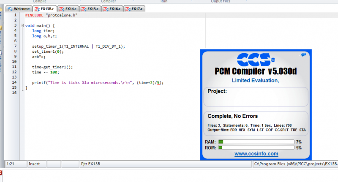Click the 'PCM Compiler v5.030d' title
This screenshot has width=338, height=182.
click(x=256, y=71)
